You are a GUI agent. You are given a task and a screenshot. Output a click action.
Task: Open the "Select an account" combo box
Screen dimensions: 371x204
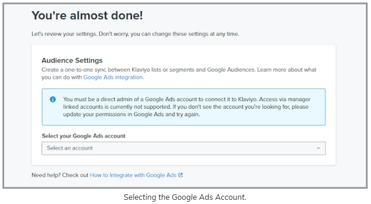184,148
